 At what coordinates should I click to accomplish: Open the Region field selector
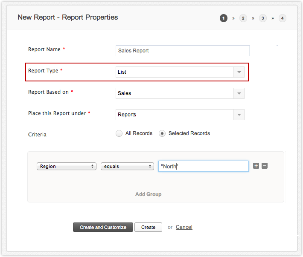66,166
